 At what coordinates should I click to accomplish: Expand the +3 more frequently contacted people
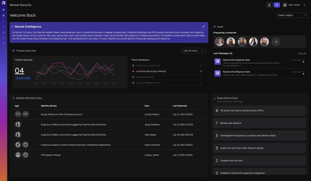point(275,41)
